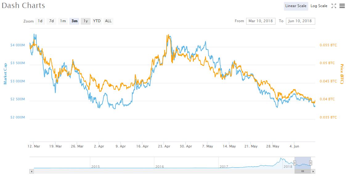Viewport: 346px width, 178px height.
Task: Click the Dash Charts heading
Action: coord(23,6)
